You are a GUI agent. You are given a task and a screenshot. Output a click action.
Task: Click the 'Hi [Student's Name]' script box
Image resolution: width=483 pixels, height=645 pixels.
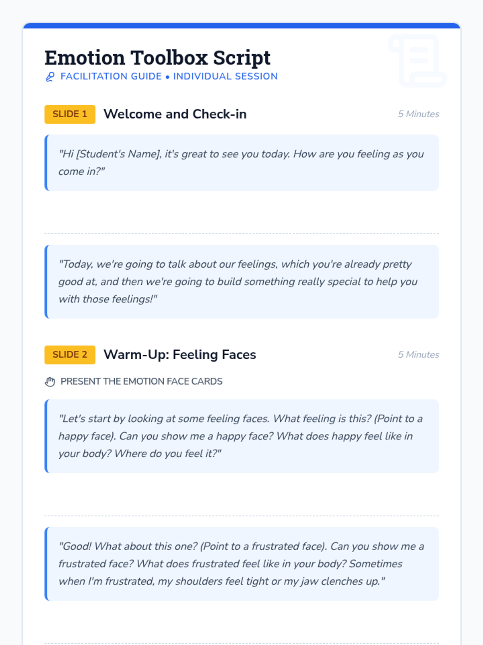coord(242,163)
